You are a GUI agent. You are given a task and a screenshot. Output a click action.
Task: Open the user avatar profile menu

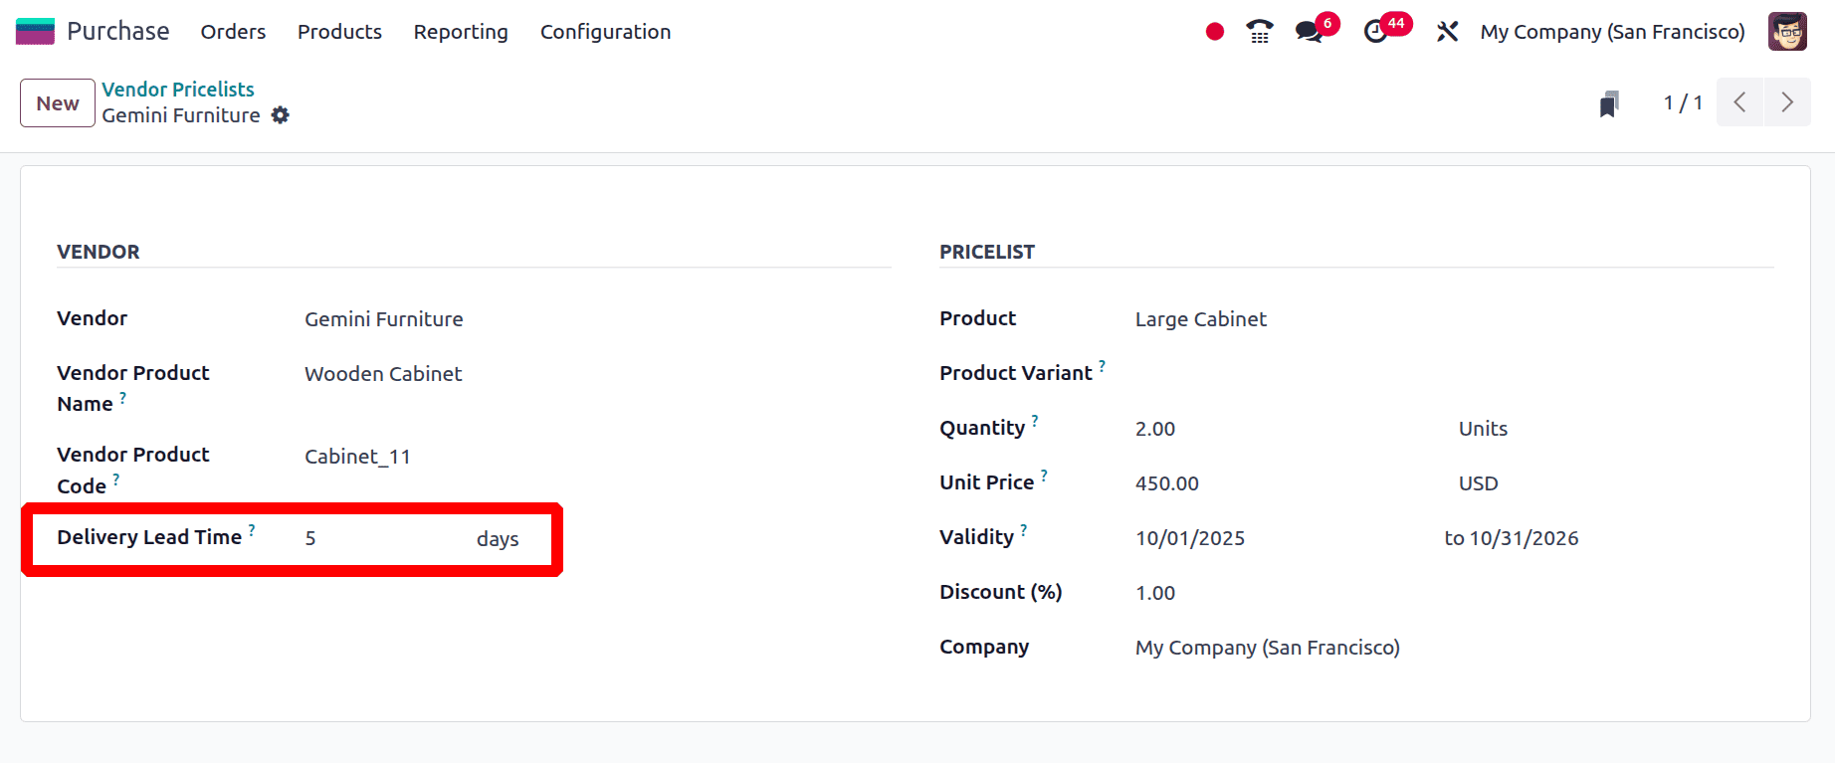(x=1787, y=31)
